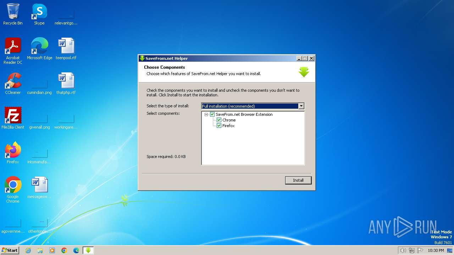Click the Show desktop button
The width and height of the screenshot is (454, 255).
(450, 250)
